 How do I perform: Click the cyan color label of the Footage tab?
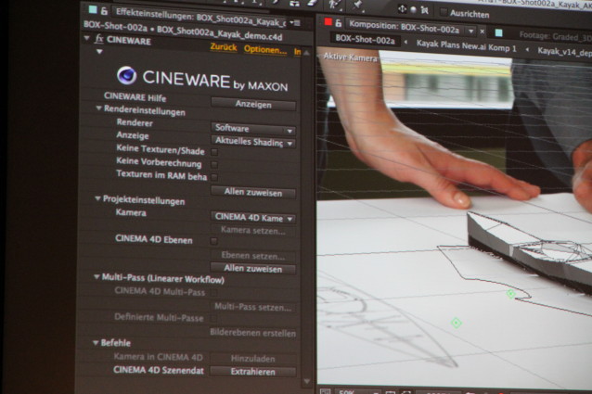pos(498,32)
